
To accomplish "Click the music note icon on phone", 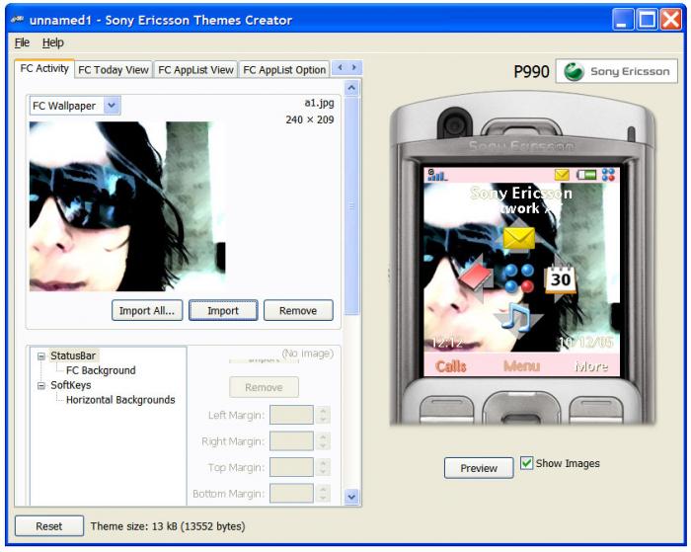I will pos(515,319).
